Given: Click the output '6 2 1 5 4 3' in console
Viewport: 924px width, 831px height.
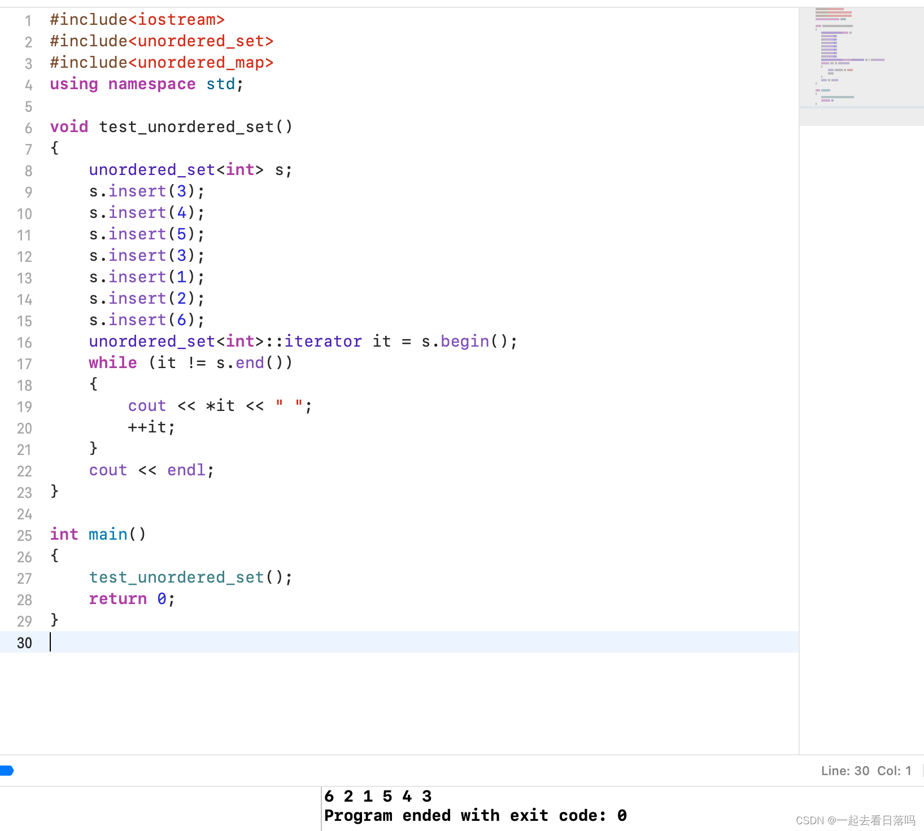Looking at the screenshot, I should point(378,797).
